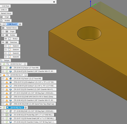Screen dimensions: 127x124
Task: Click the Sketch6 sketch icon
Action: (10, 57)
